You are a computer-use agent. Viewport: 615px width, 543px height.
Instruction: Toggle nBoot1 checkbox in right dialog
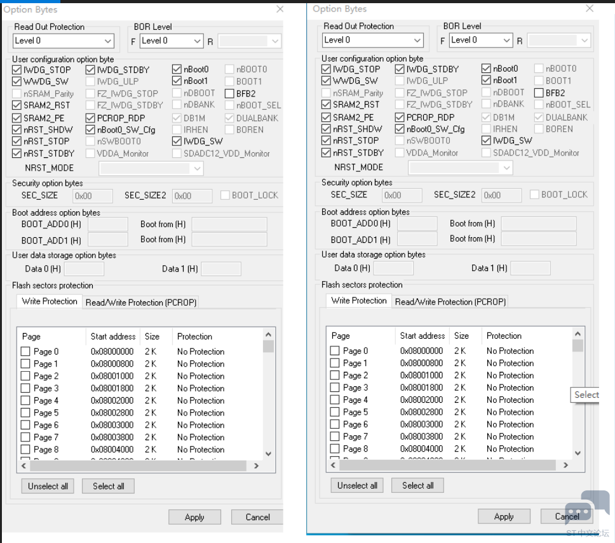[x=486, y=81]
